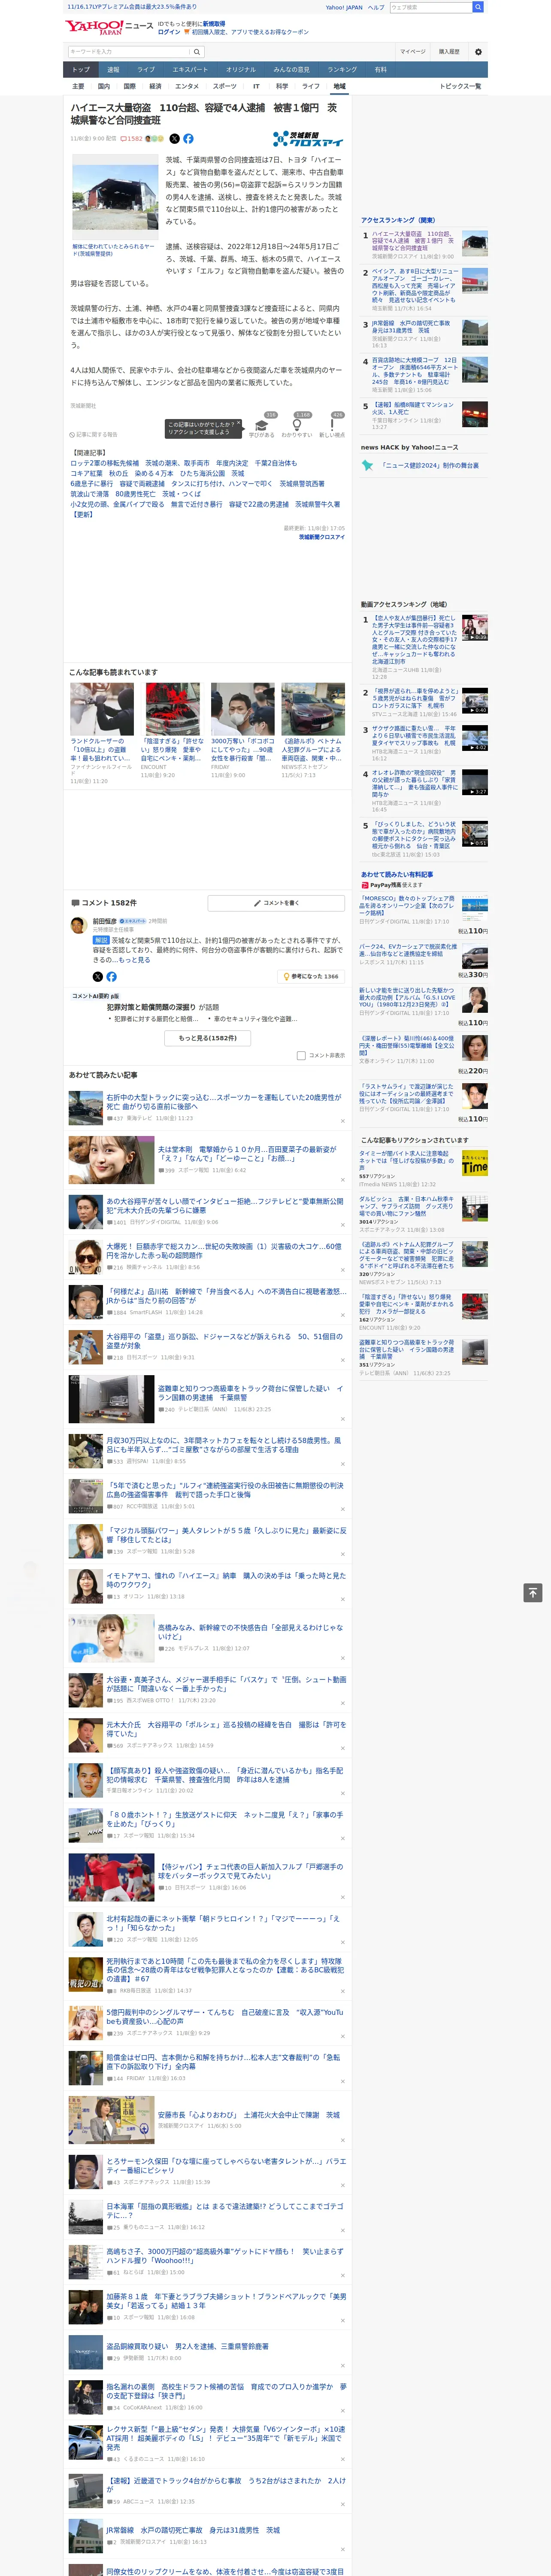Click the 記事に関する報告 report icon
The width and height of the screenshot is (551, 2576).
click(73, 435)
